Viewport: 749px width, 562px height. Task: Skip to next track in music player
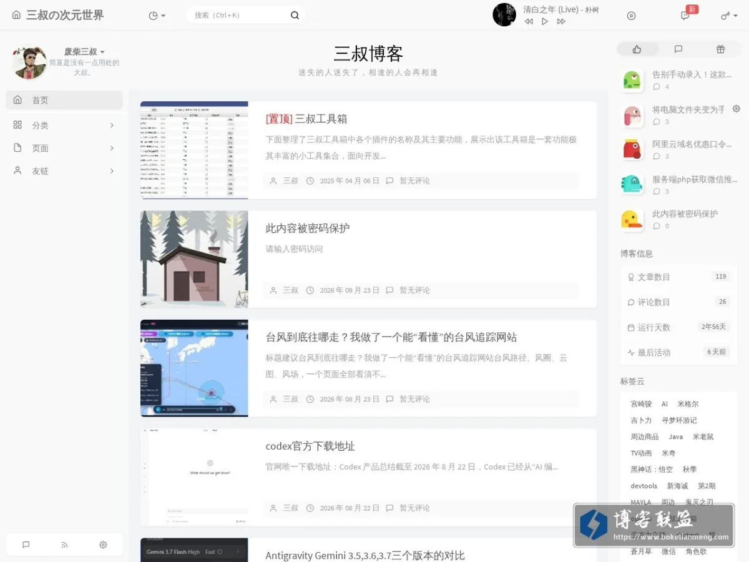pyautogui.click(x=561, y=21)
